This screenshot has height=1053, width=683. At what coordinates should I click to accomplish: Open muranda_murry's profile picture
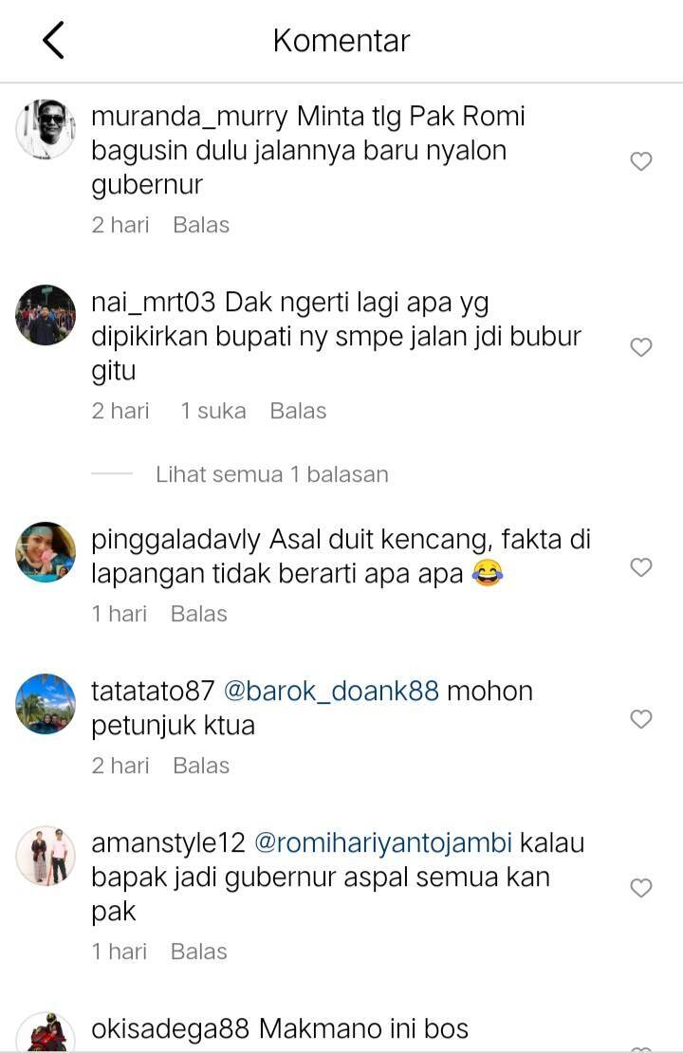coord(46,129)
